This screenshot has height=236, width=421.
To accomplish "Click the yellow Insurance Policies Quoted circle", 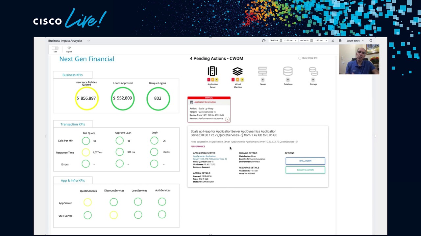I will [x=86, y=98].
